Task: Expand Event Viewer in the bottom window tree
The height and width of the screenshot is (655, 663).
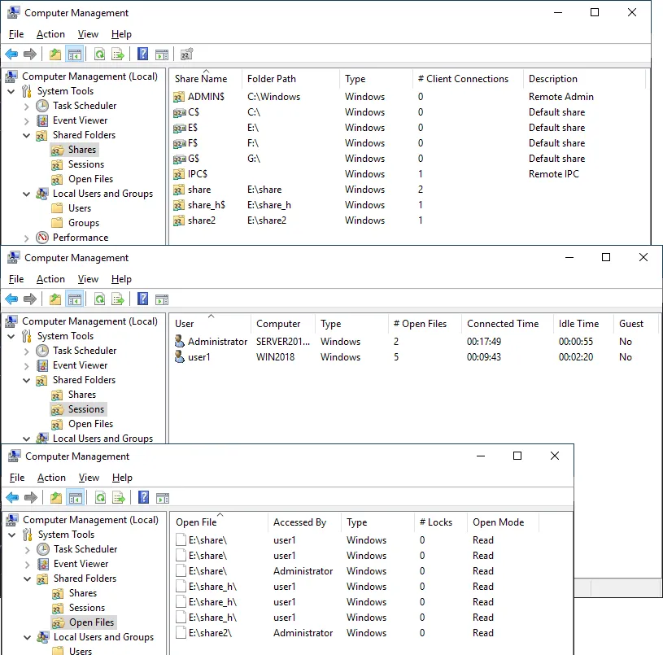Action: click(27, 564)
